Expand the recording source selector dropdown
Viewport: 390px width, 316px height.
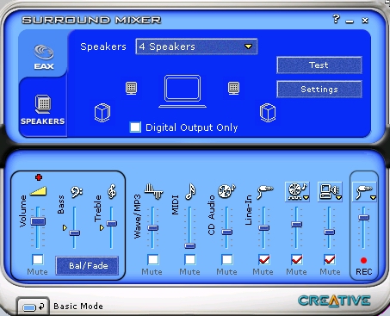click(x=373, y=197)
